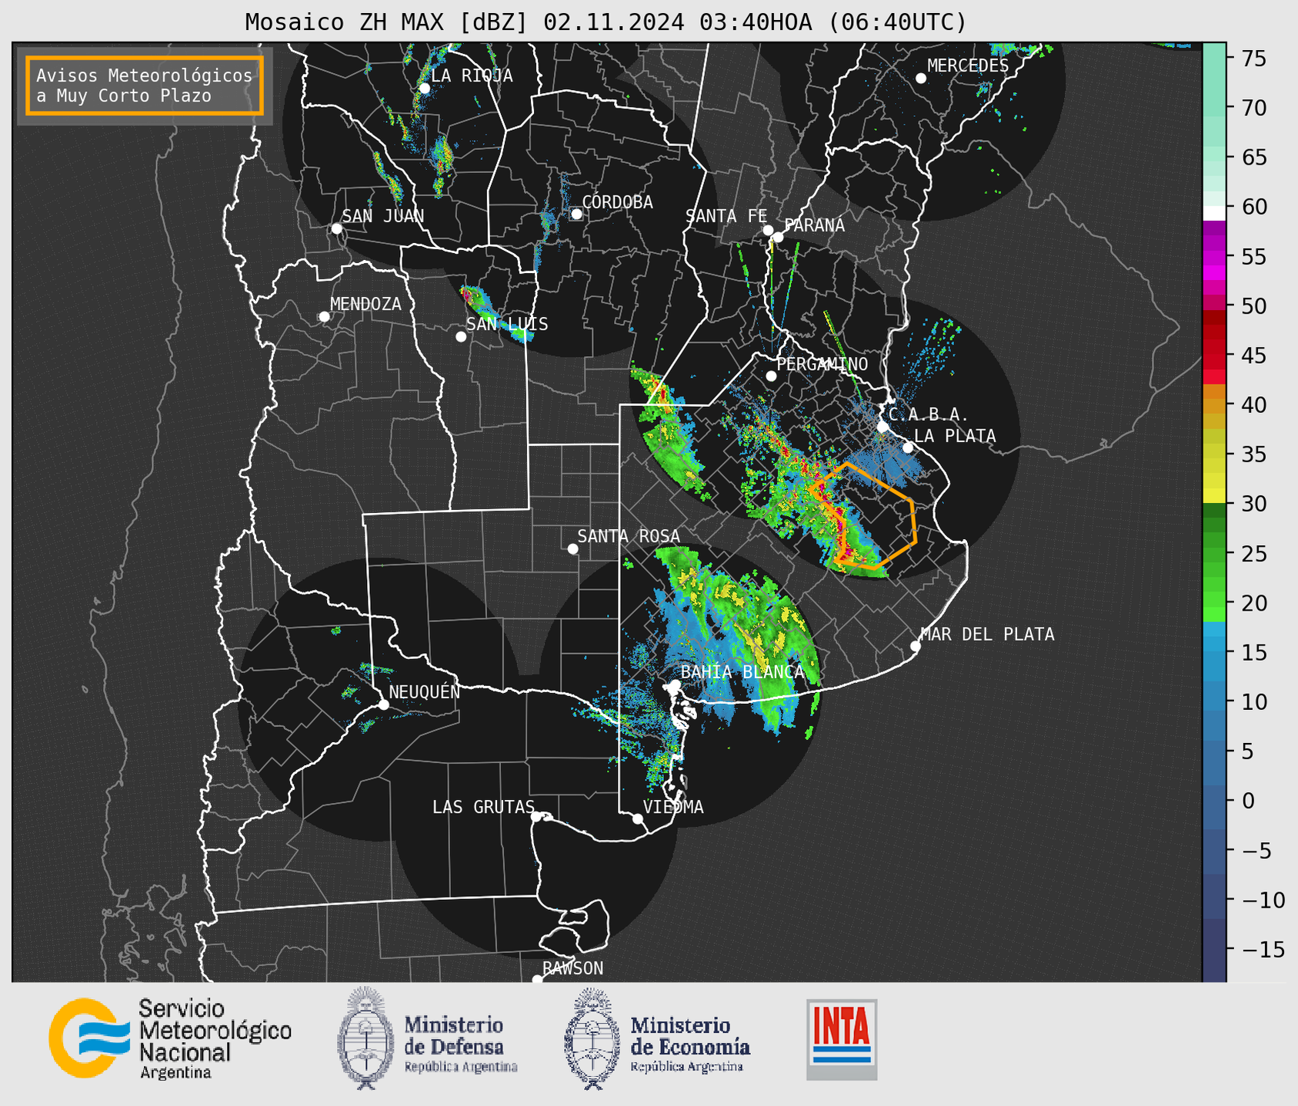Image resolution: width=1298 pixels, height=1106 pixels.
Task: Click the white 60 dBZ scale band
Action: (1214, 213)
